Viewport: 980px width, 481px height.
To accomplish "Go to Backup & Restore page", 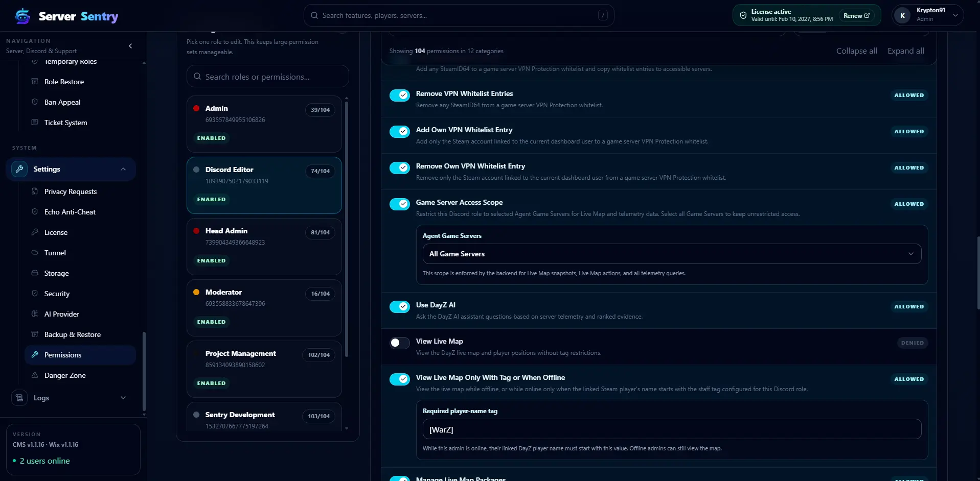I will [80, 334].
